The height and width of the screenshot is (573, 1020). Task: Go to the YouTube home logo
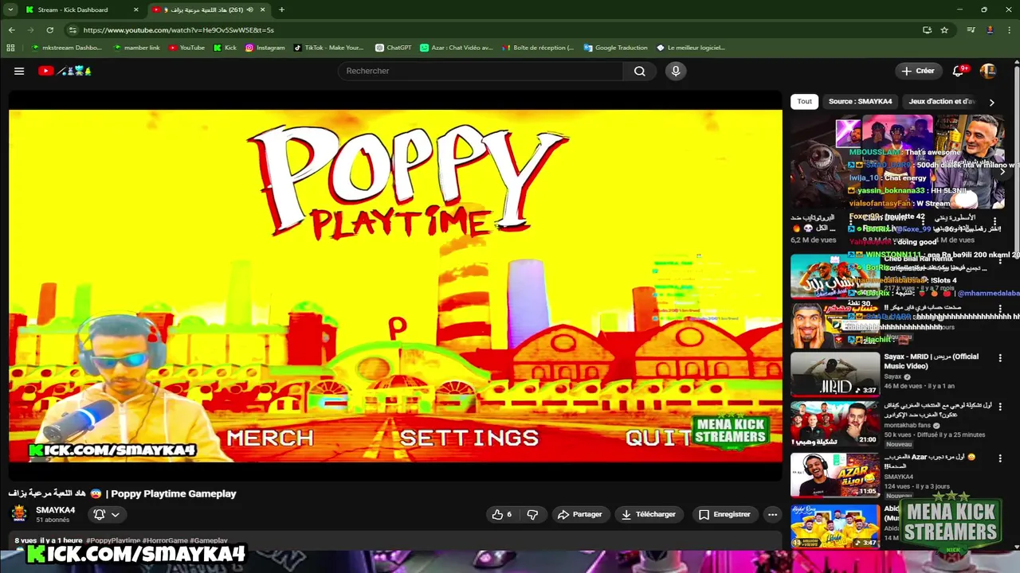pos(65,71)
